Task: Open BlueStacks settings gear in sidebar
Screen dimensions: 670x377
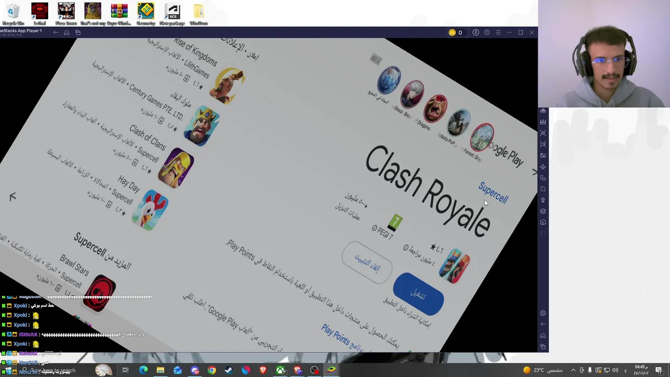Action: pos(543,313)
